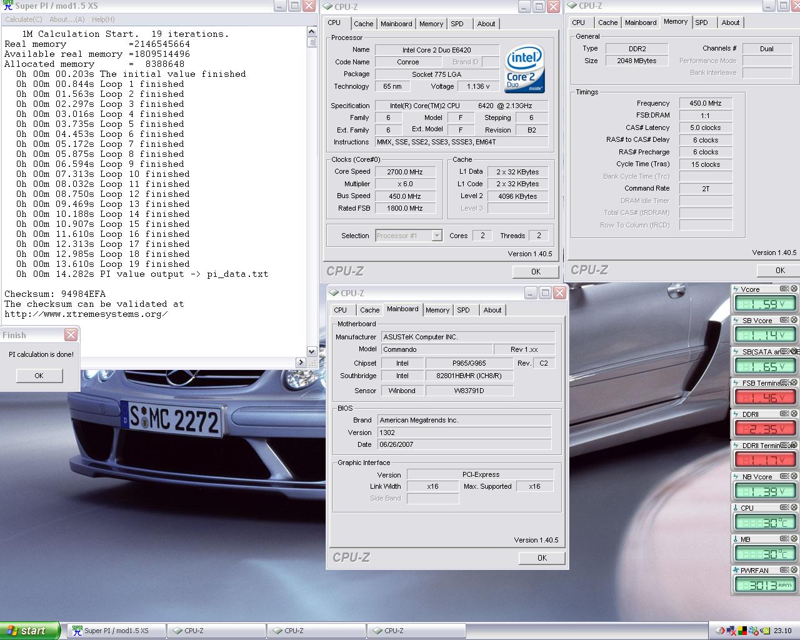800x640 pixels.
Task: Select Mainboard tab in CPU-Z memory window
Action: click(641, 22)
